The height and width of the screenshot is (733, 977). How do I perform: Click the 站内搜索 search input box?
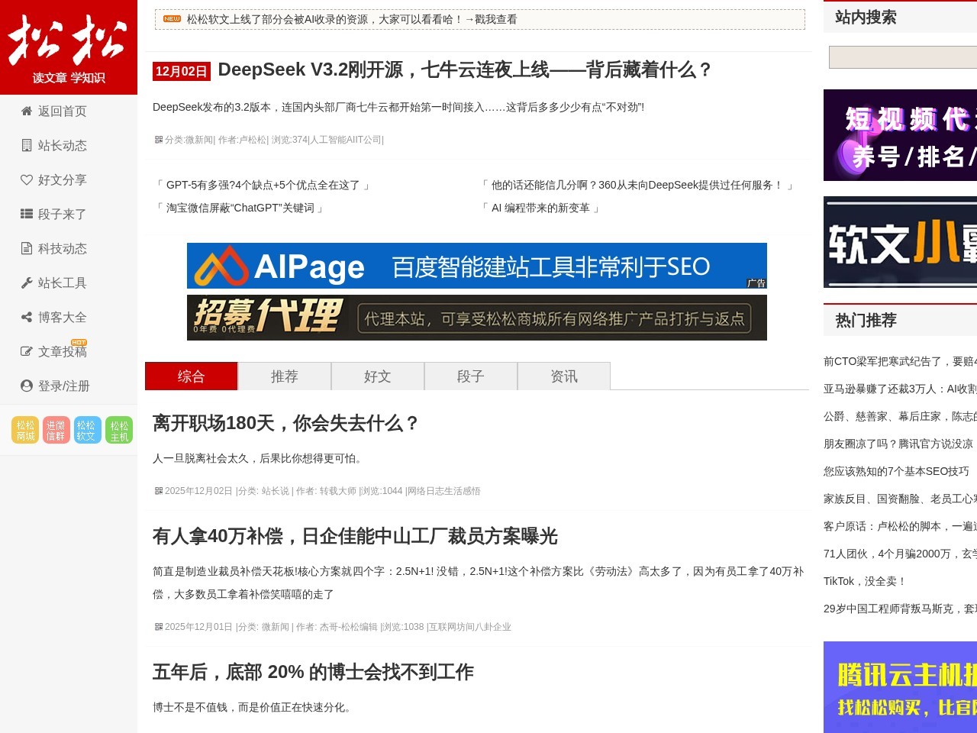point(901,57)
